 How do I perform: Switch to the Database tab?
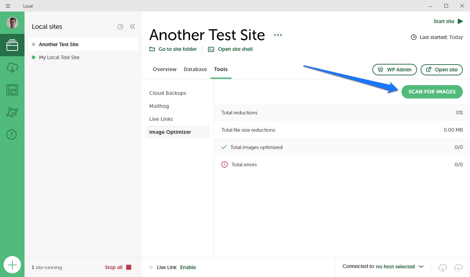click(x=195, y=69)
